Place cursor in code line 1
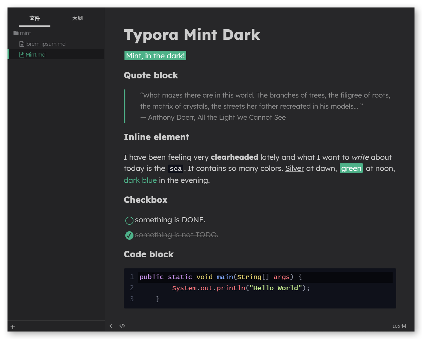 [x=265, y=277]
